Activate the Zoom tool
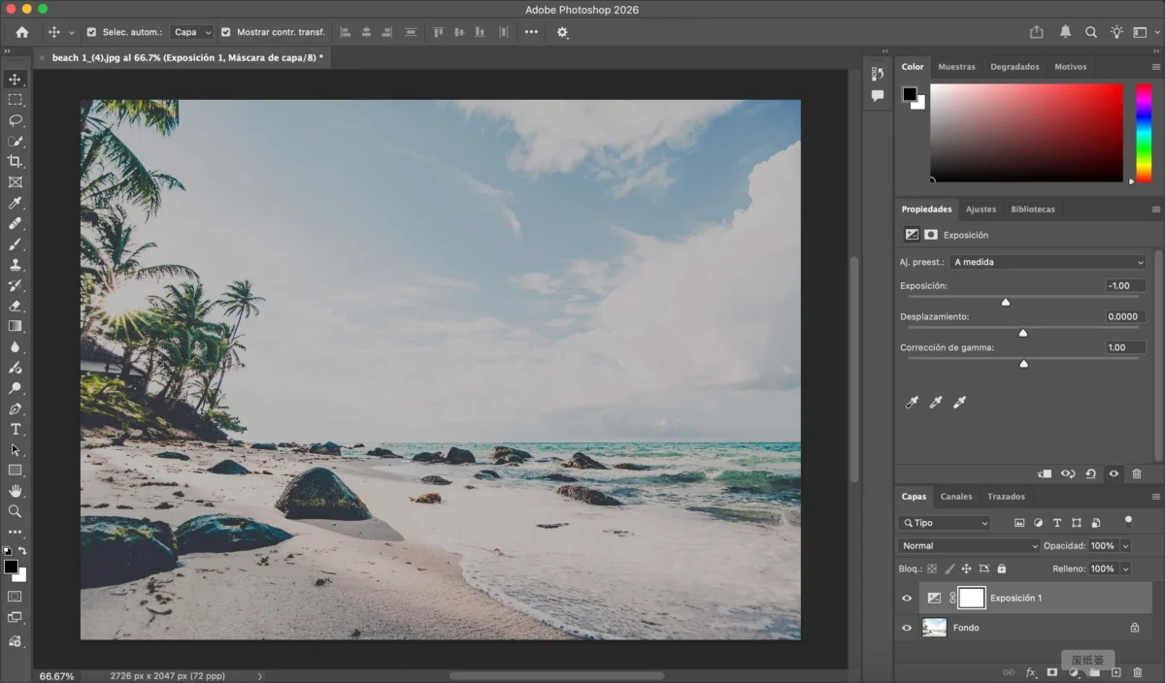 click(15, 510)
